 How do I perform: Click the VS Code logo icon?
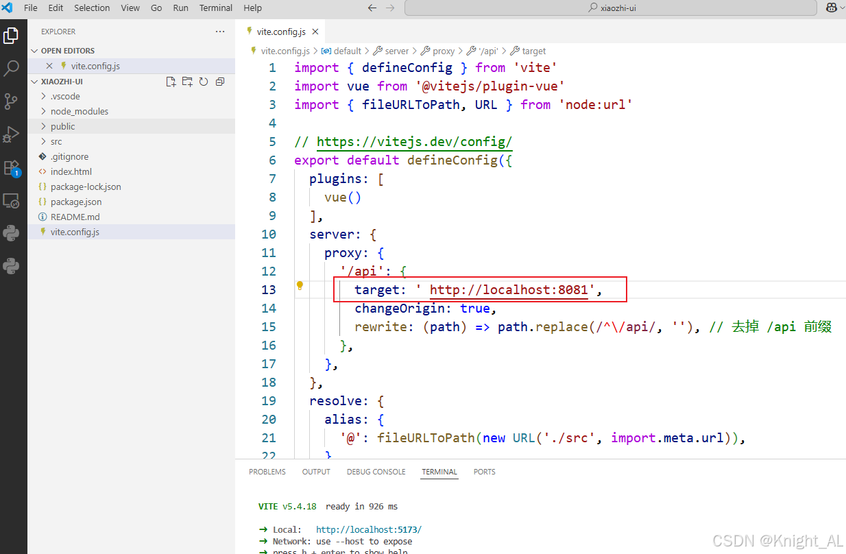(8, 8)
